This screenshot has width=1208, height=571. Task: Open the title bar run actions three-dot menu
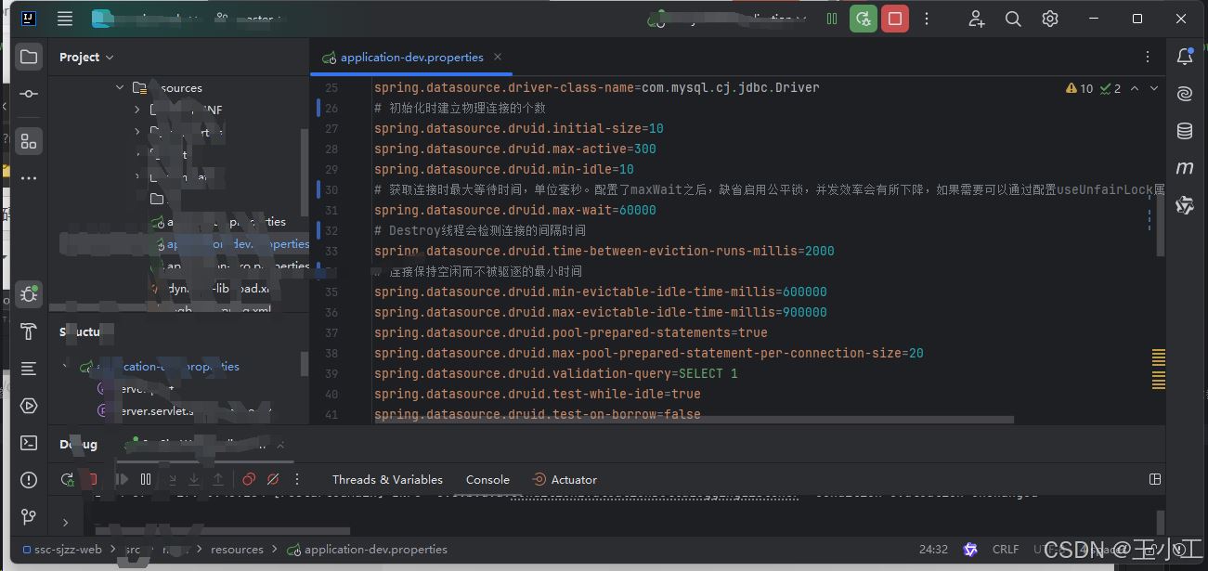tap(927, 19)
